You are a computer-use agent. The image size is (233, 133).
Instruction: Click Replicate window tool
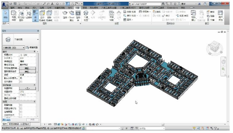tap(211, 12)
